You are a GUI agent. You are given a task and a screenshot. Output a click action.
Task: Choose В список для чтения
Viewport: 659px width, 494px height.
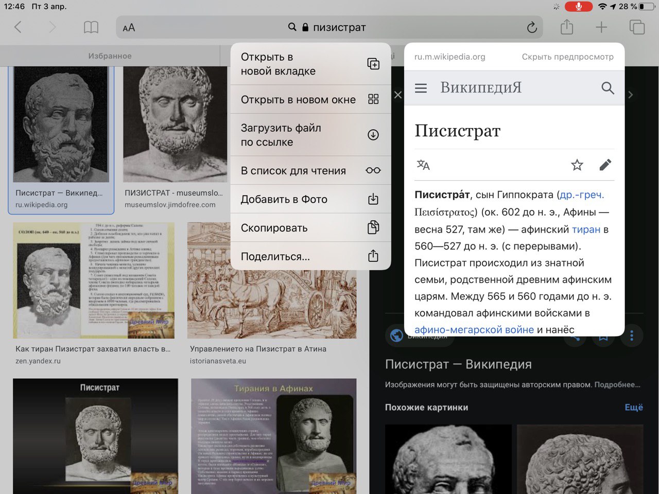click(x=310, y=170)
